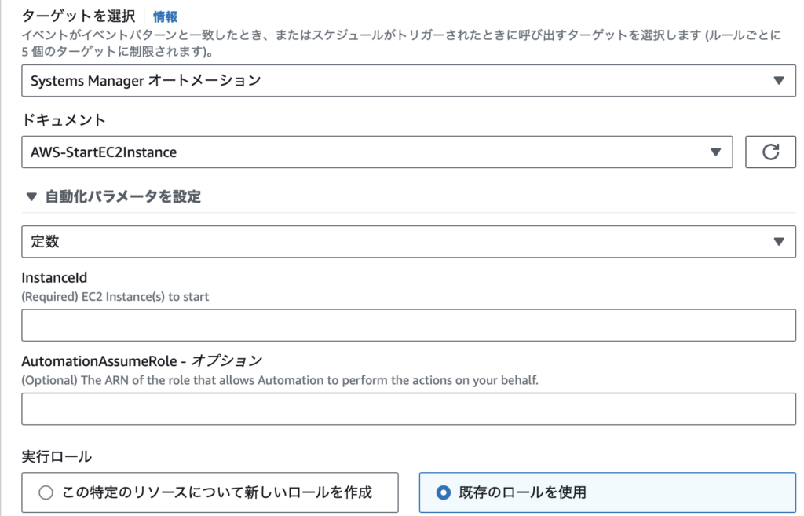
Task: Open the 定数 parameter type dropdown
Action: tap(408, 242)
